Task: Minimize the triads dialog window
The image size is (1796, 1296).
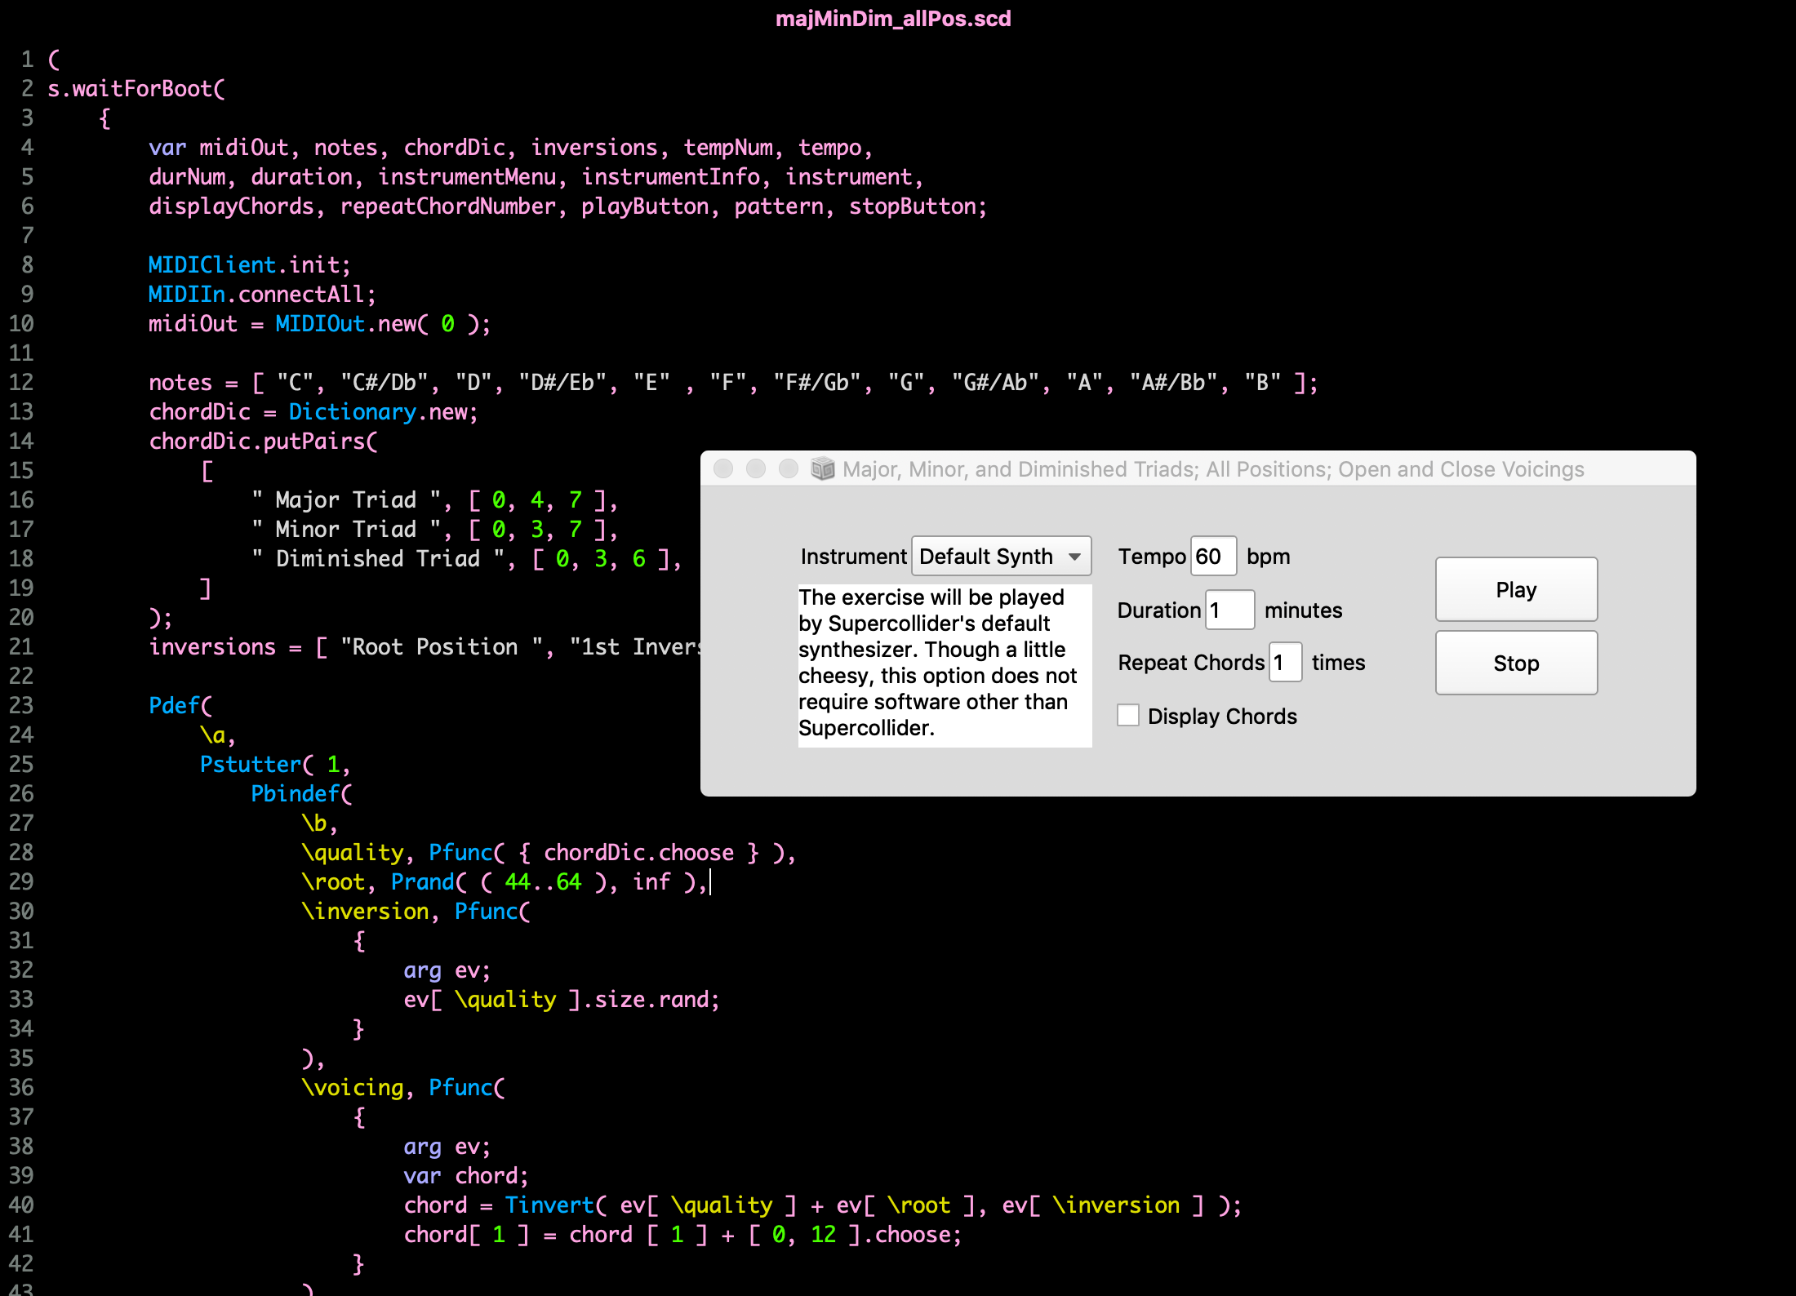Action: 756,468
